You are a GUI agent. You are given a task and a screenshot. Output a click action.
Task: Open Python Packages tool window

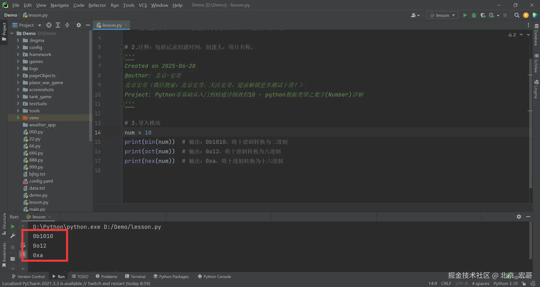coord(171,277)
